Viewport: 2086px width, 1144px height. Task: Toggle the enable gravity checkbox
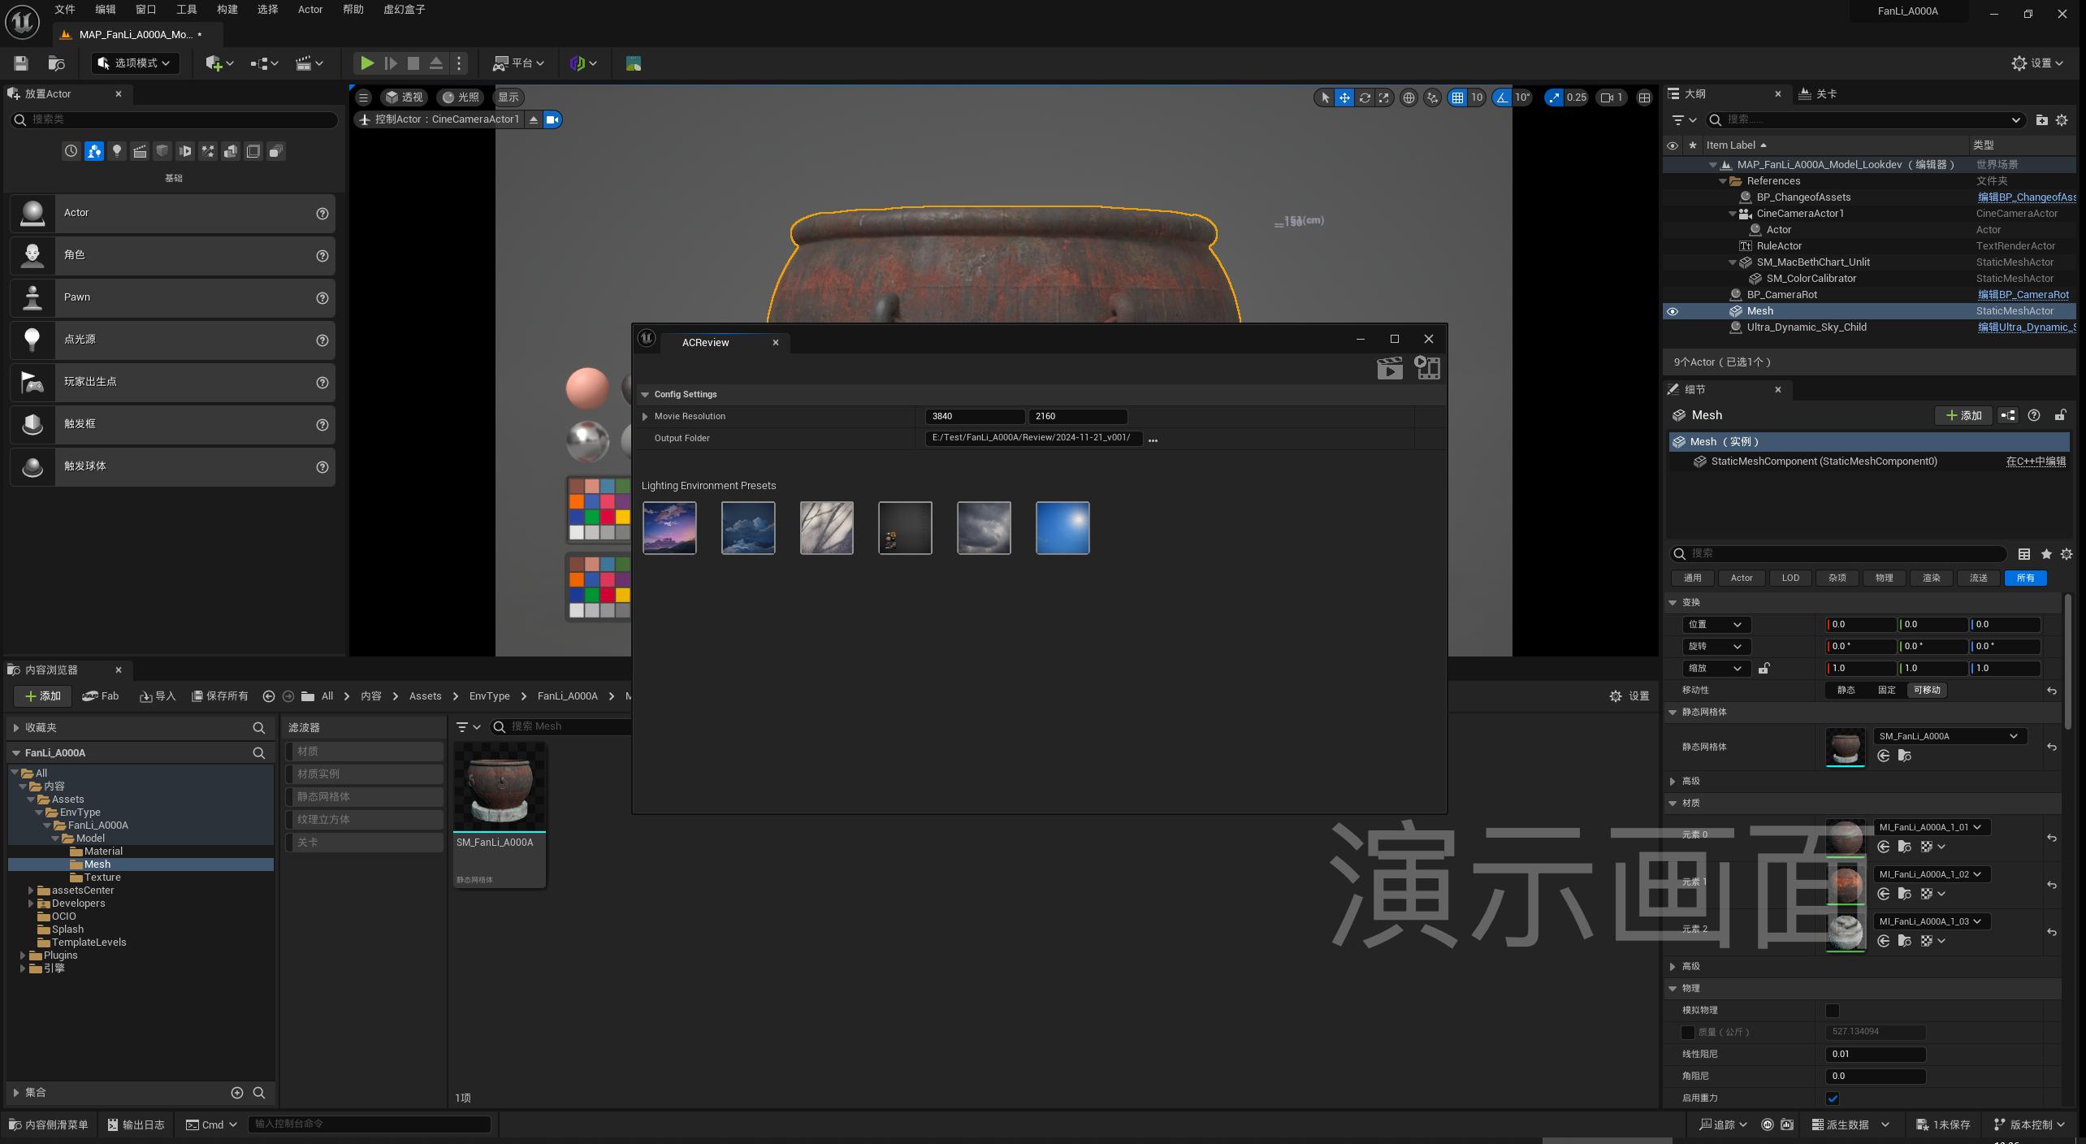[x=1833, y=1098]
